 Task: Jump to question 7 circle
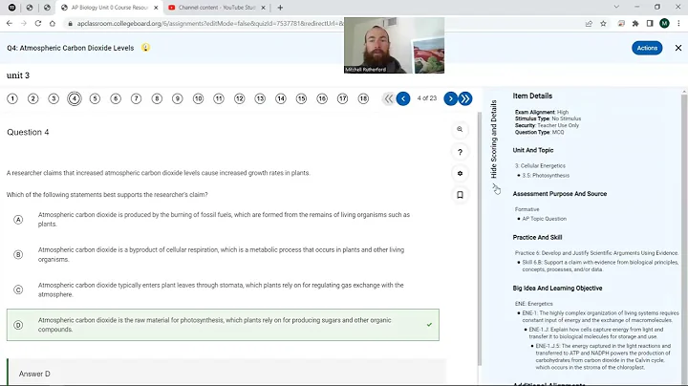tap(136, 98)
